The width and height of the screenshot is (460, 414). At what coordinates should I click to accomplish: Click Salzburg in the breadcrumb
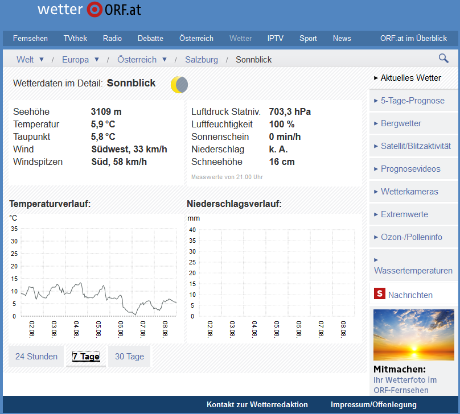[202, 60]
